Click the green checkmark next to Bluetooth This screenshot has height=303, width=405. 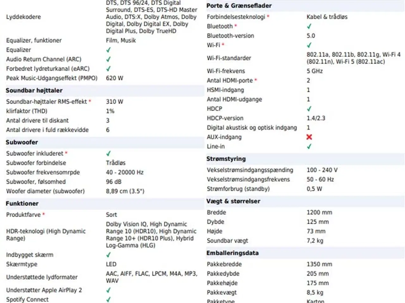click(x=309, y=26)
